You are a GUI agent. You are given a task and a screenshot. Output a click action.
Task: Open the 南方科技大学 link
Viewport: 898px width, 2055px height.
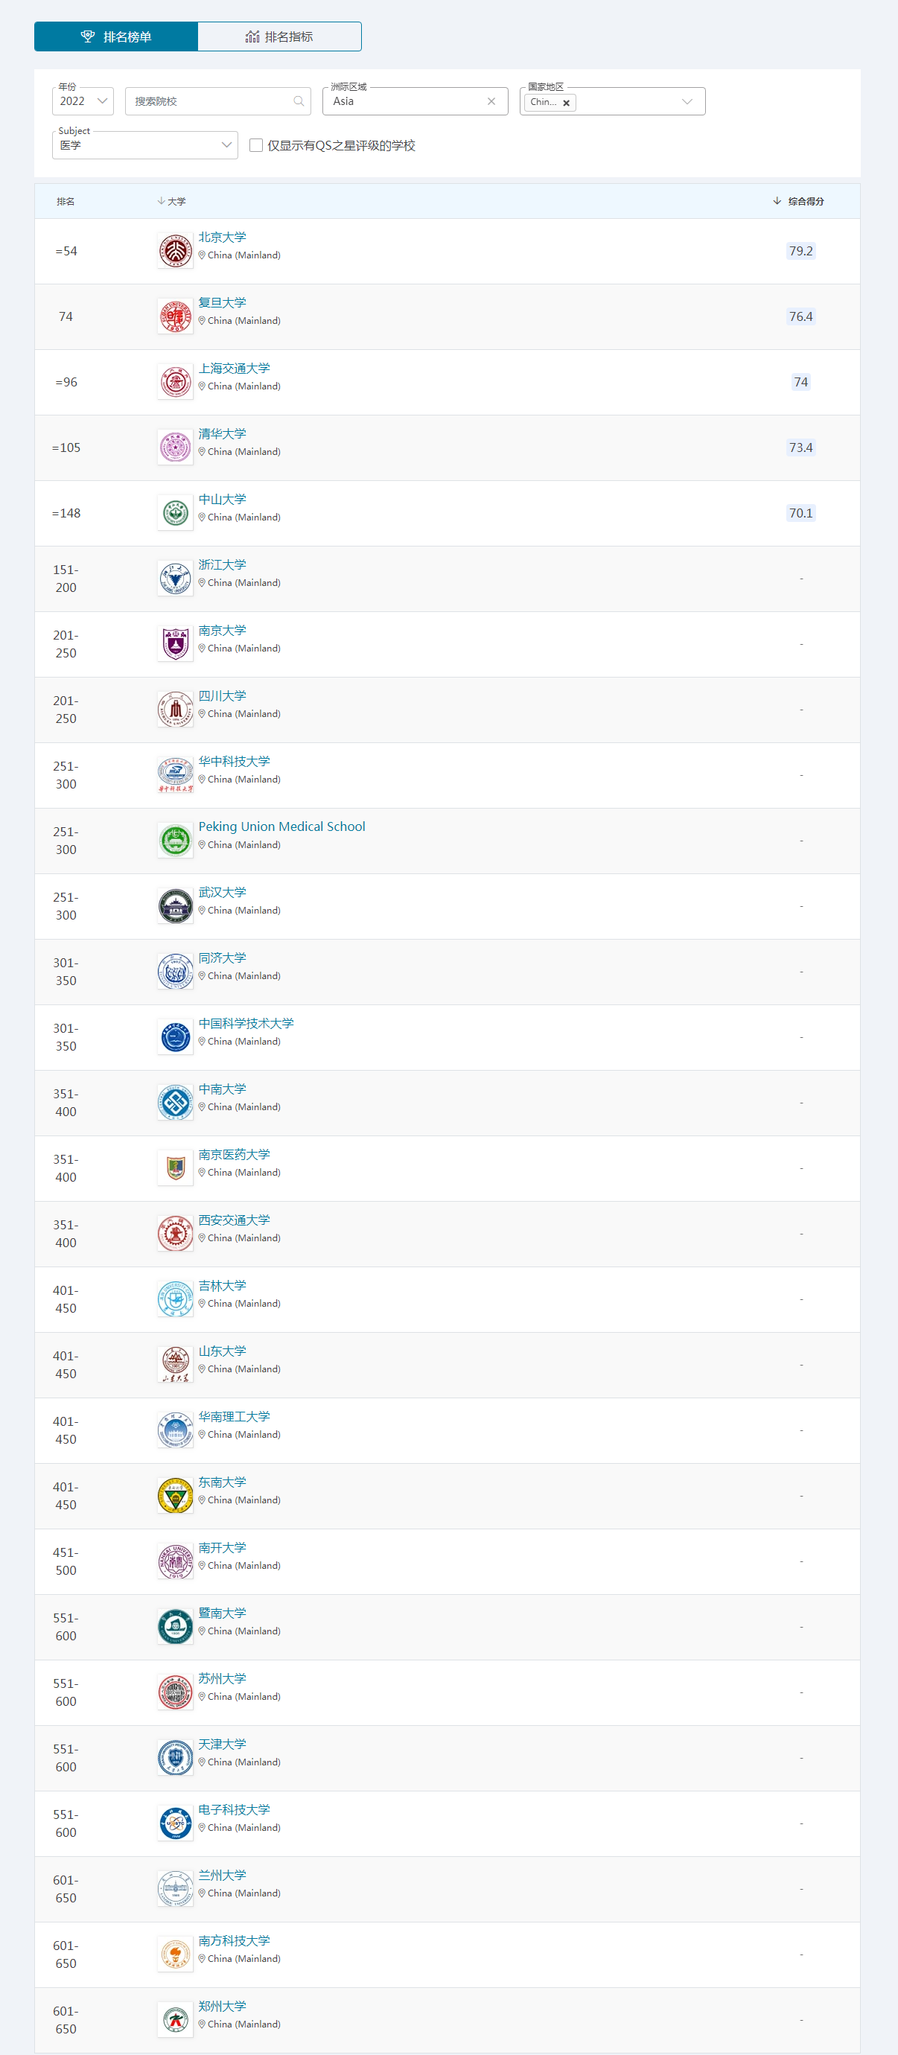pos(234,1940)
